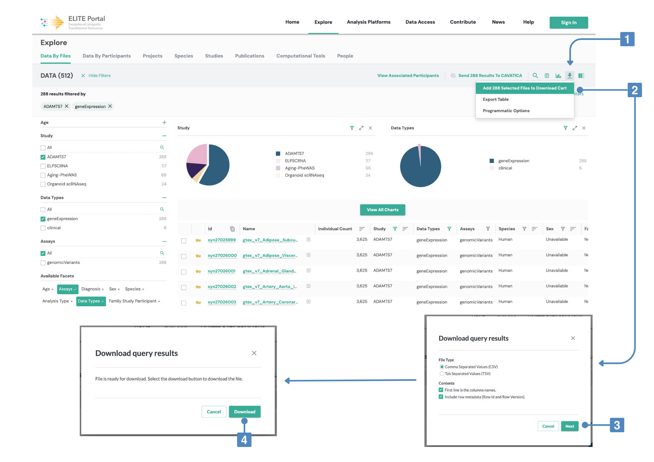654x462 pixels.
Task: Sort the Study table column
Action: tap(405, 229)
